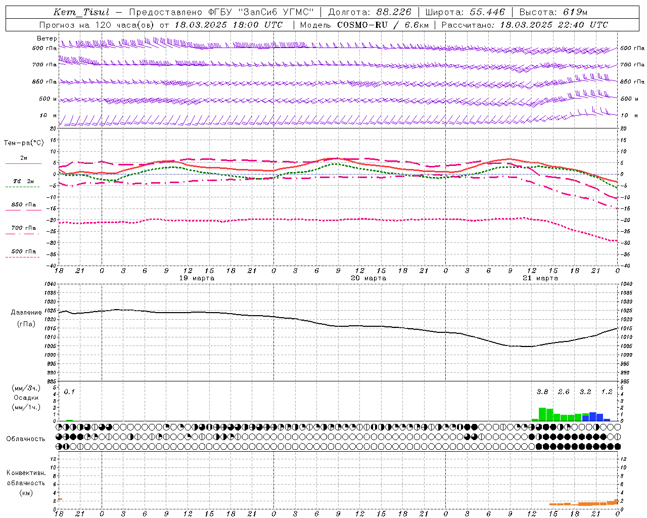Click the "0.1" precipitation total value
647x518 pixels.
69,392
